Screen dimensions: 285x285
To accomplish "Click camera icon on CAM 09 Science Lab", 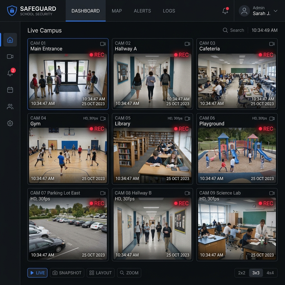I will coord(272,193).
